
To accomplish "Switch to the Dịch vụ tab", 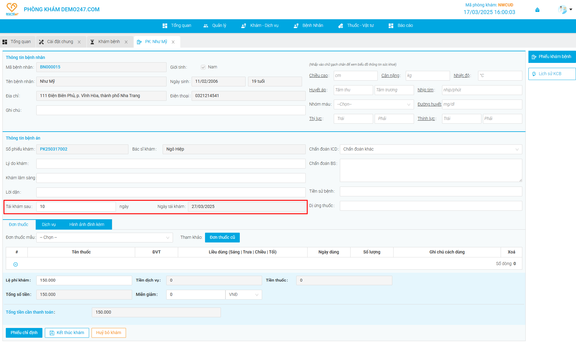I will [x=49, y=225].
